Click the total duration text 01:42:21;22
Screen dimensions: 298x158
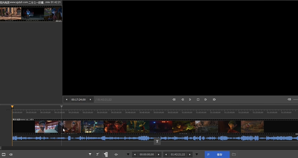tap(104, 100)
